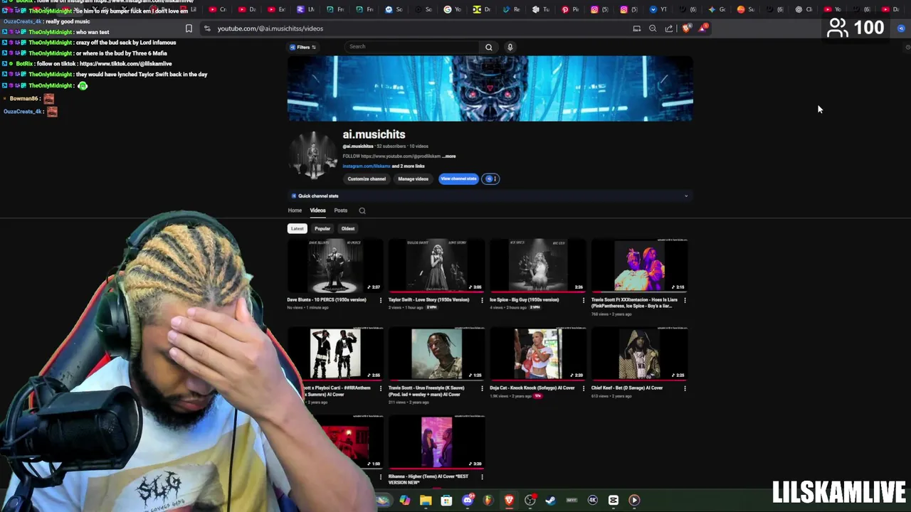Open options menu for Dave Blunts 10 PERCS video
Viewport: 911px width, 512px height.
(380, 300)
